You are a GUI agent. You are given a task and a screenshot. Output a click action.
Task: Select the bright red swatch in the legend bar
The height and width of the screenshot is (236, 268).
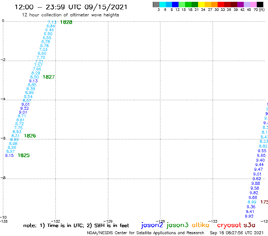pyautogui.click(x=221, y=4)
